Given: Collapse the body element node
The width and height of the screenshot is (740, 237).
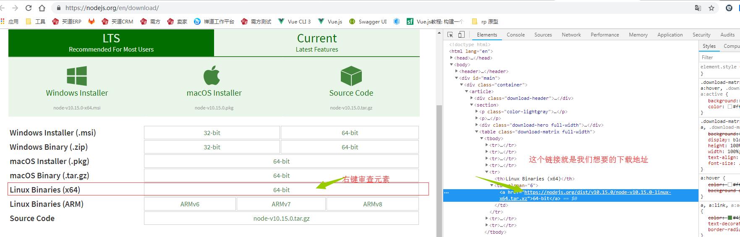Looking at the screenshot, I should [x=452, y=65].
